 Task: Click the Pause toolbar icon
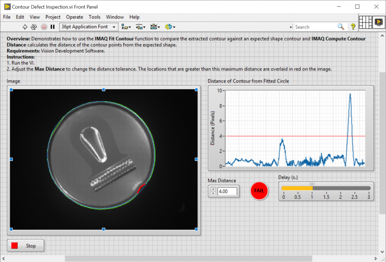[x=53, y=27]
